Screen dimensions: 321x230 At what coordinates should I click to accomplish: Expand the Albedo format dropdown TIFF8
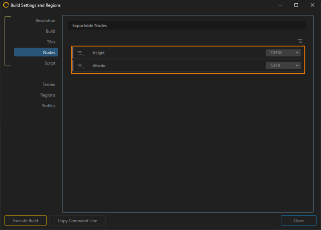(283, 66)
